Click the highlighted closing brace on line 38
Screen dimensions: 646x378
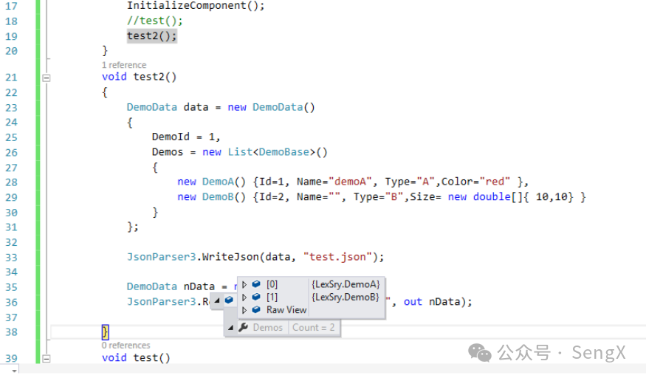pos(105,331)
